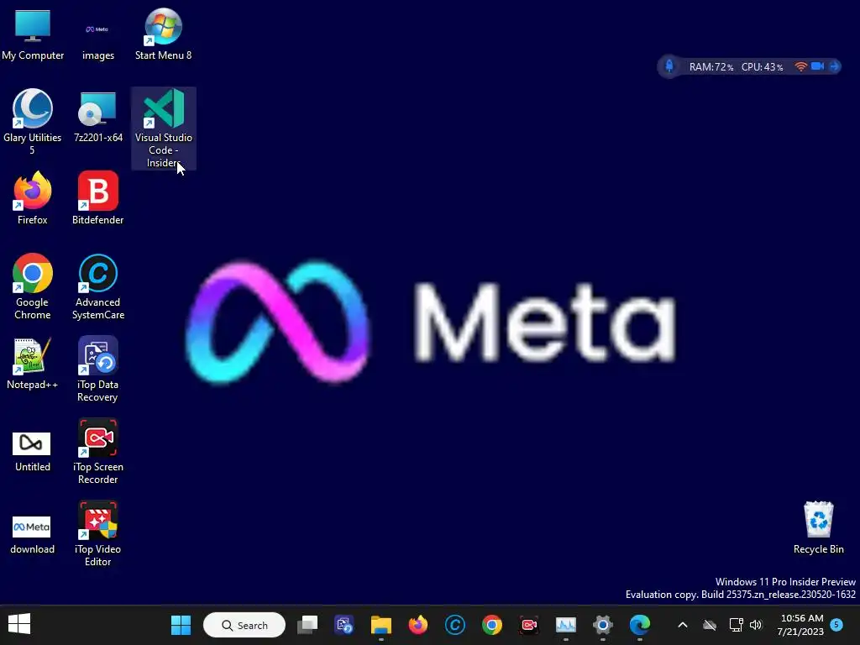Click the OneDrive cloud tray icon
Image resolution: width=860 pixels, height=645 pixels.
click(709, 625)
